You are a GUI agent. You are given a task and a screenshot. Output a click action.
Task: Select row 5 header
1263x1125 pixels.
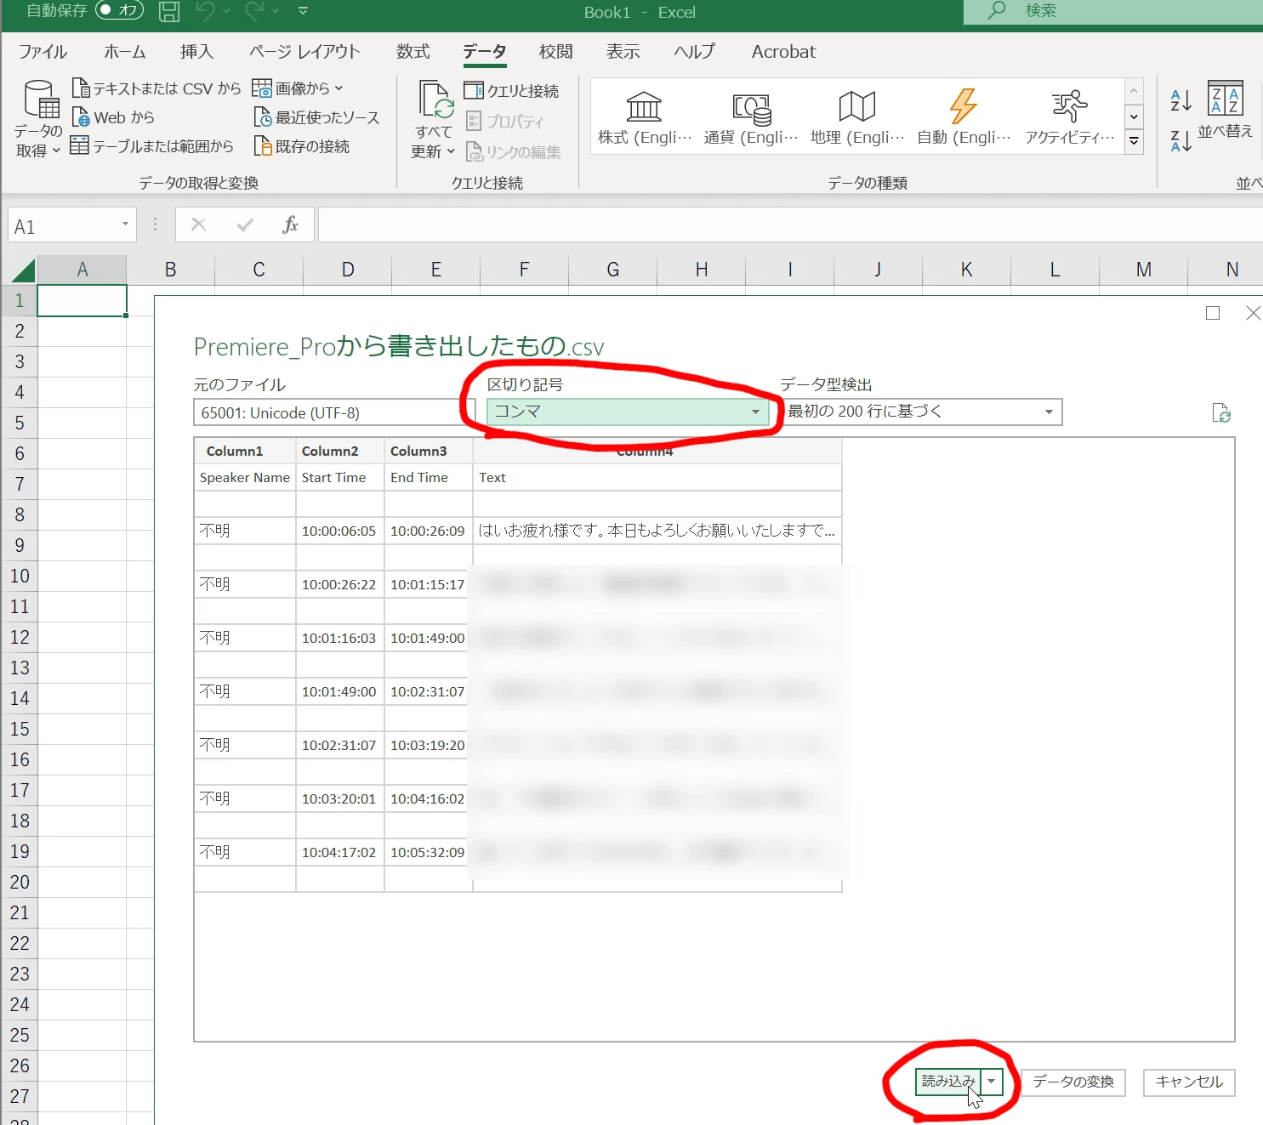(19, 423)
